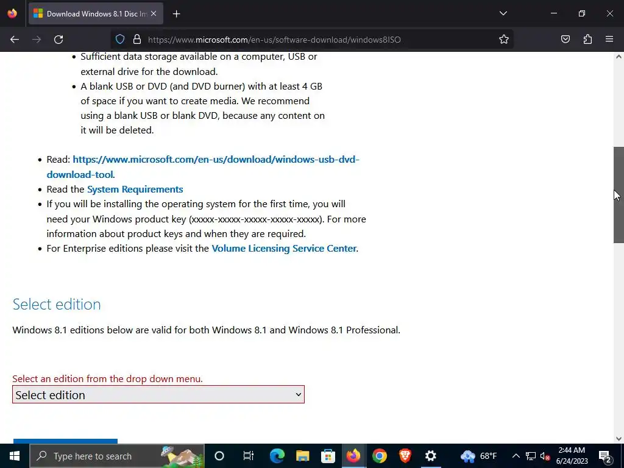The height and width of the screenshot is (468, 624).
Task: Open the clock showing 2:44 AM
Action: point(572,456)
